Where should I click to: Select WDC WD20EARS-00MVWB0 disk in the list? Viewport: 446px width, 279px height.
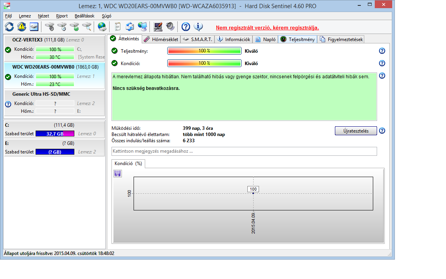click(54, 76)
